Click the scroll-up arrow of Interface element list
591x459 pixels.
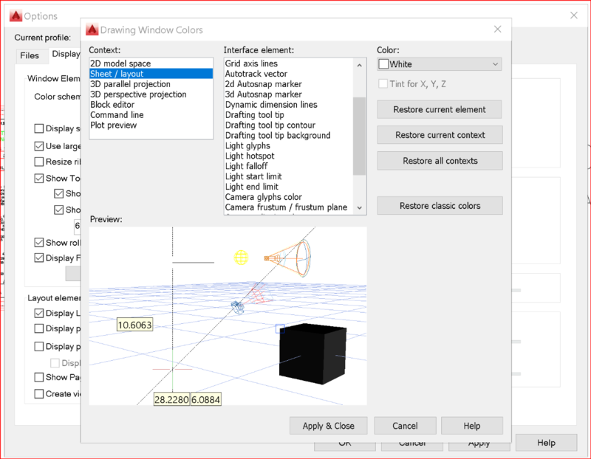point(359,64)
